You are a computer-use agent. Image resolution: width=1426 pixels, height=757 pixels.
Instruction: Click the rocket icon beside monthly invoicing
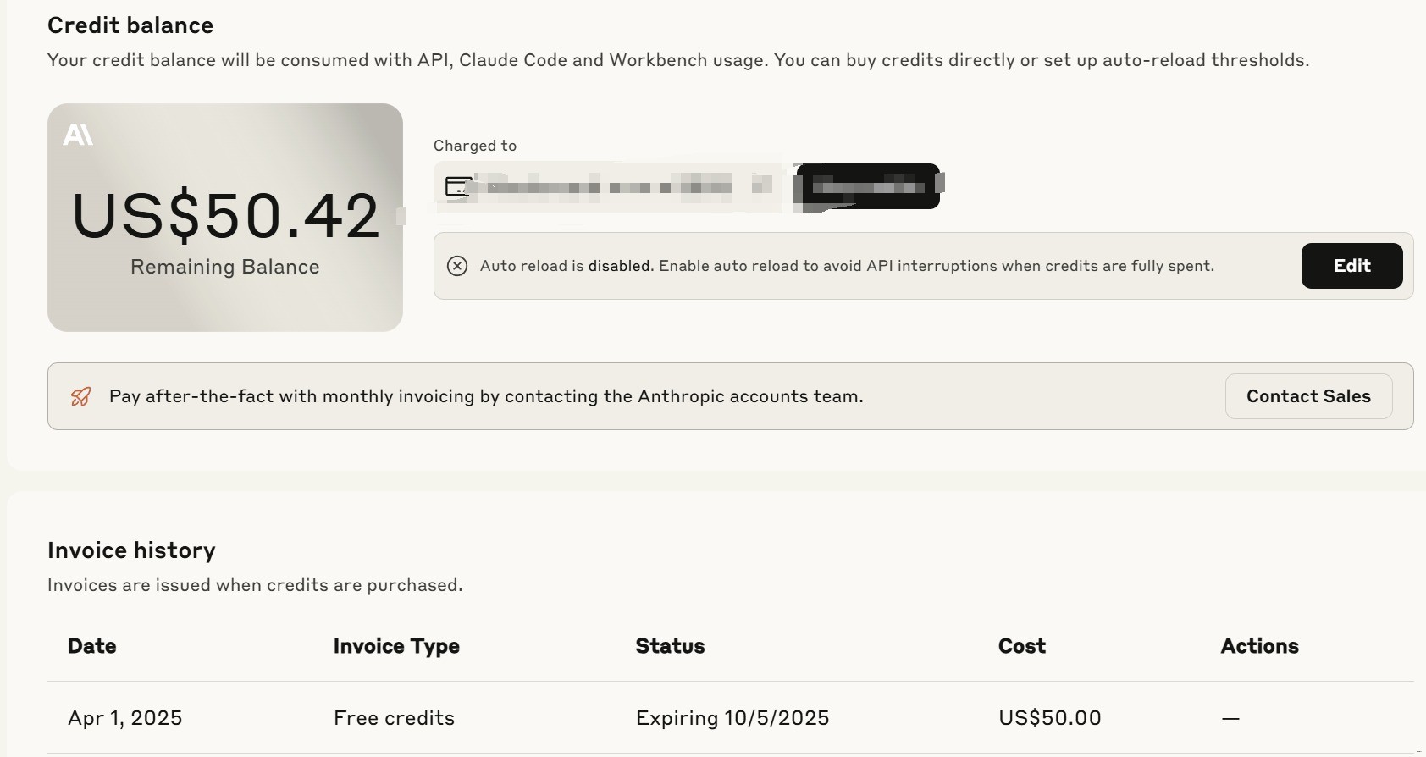81,396
